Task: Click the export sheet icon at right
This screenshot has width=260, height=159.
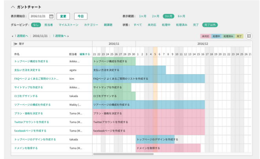Action: tap(249, 36)
